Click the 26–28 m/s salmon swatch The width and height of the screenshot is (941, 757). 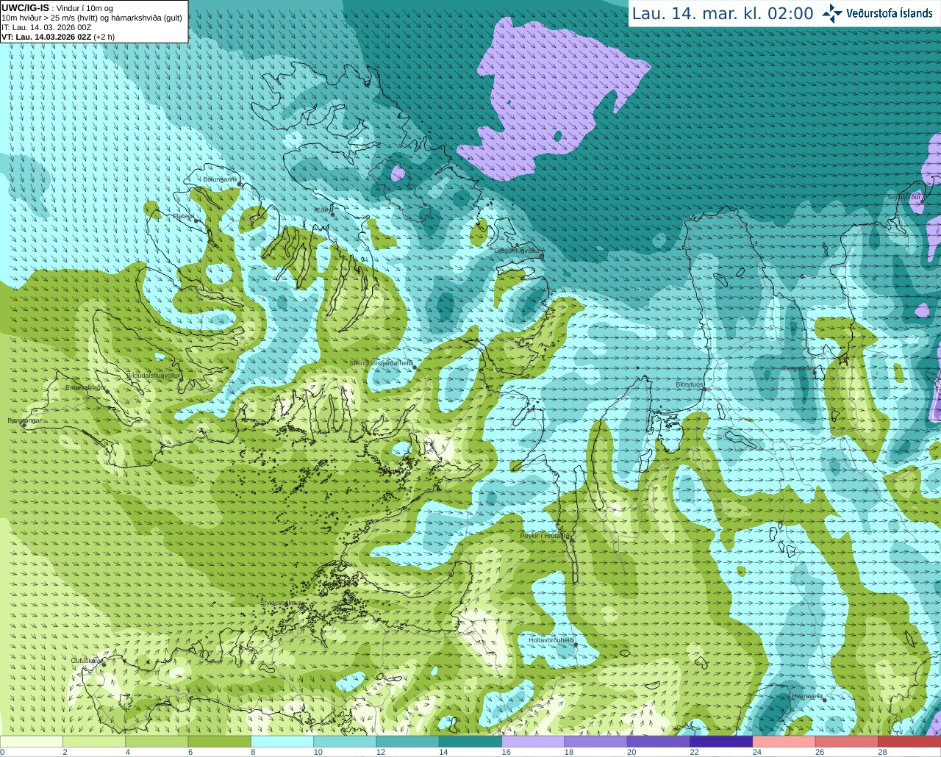click(x=847, y=741)
